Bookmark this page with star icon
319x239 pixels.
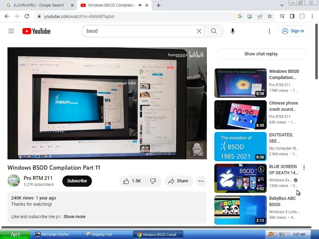click(x=270, y=16)
